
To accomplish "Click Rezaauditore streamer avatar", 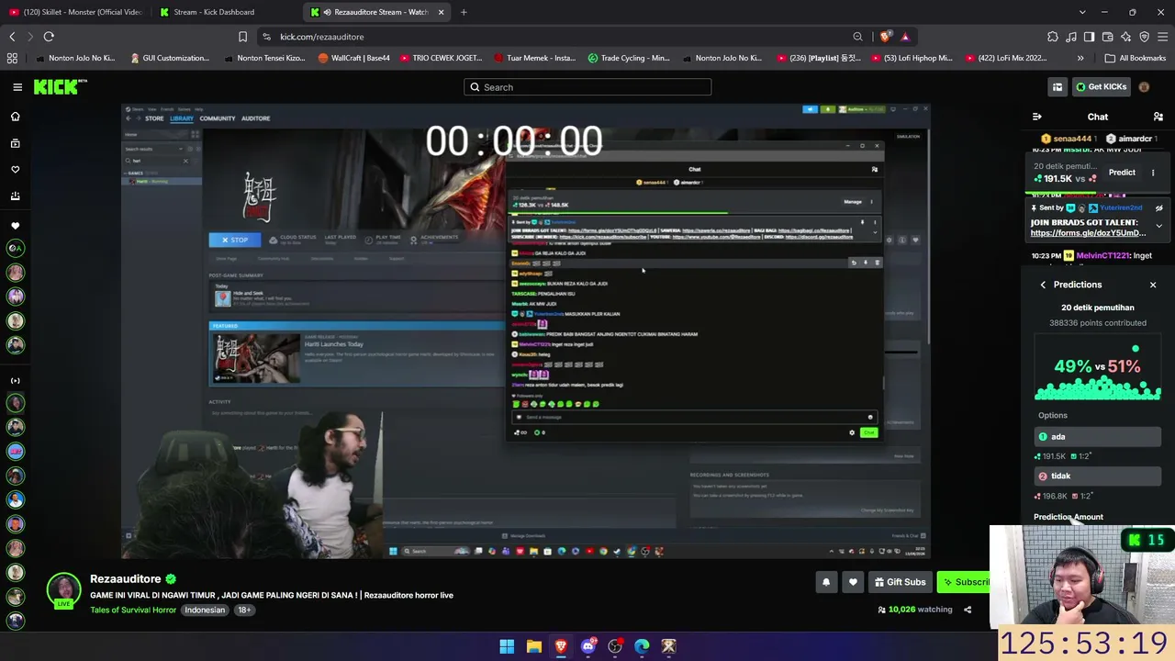I will tap(63, 590).
